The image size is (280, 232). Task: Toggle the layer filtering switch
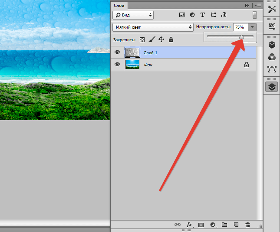pos(254,15)
